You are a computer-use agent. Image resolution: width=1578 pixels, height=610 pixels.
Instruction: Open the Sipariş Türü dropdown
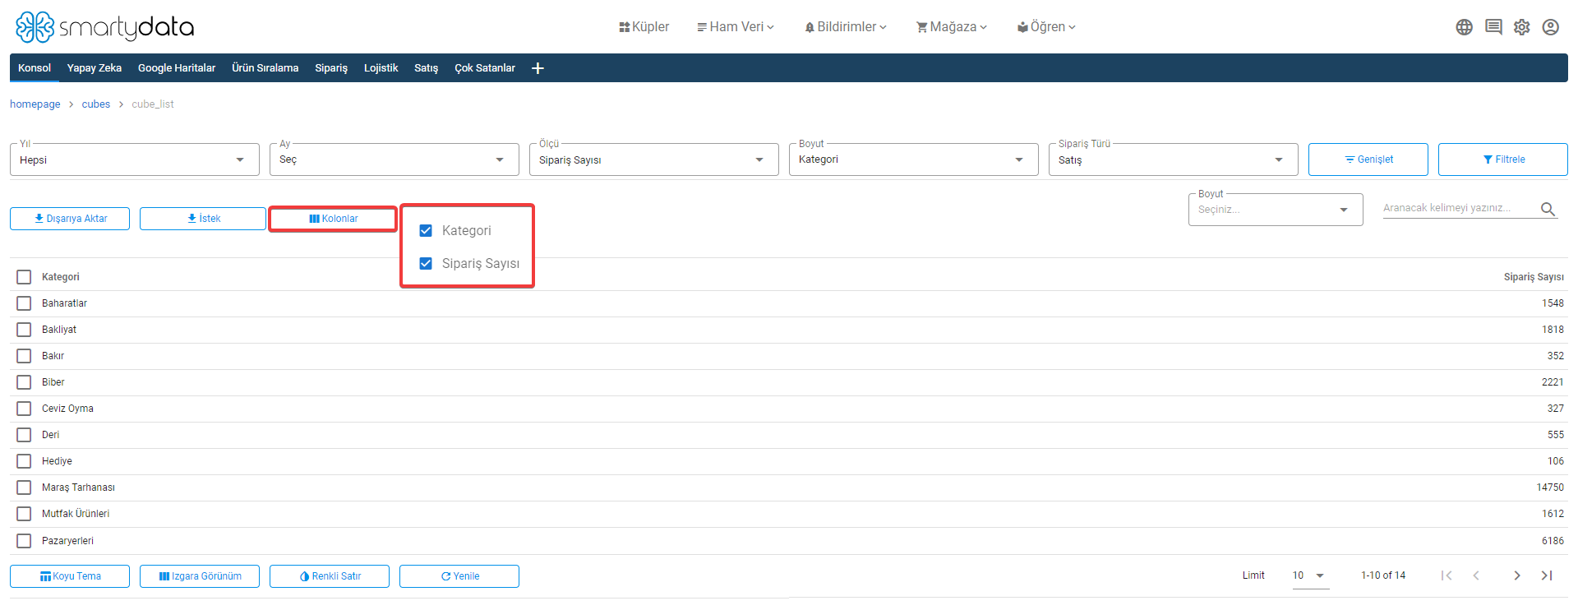(x=1174, y=159)
